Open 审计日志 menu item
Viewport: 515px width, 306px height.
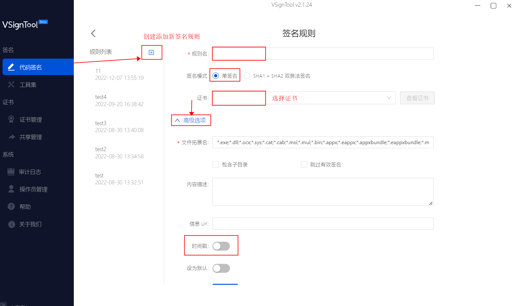pos(38,172)
